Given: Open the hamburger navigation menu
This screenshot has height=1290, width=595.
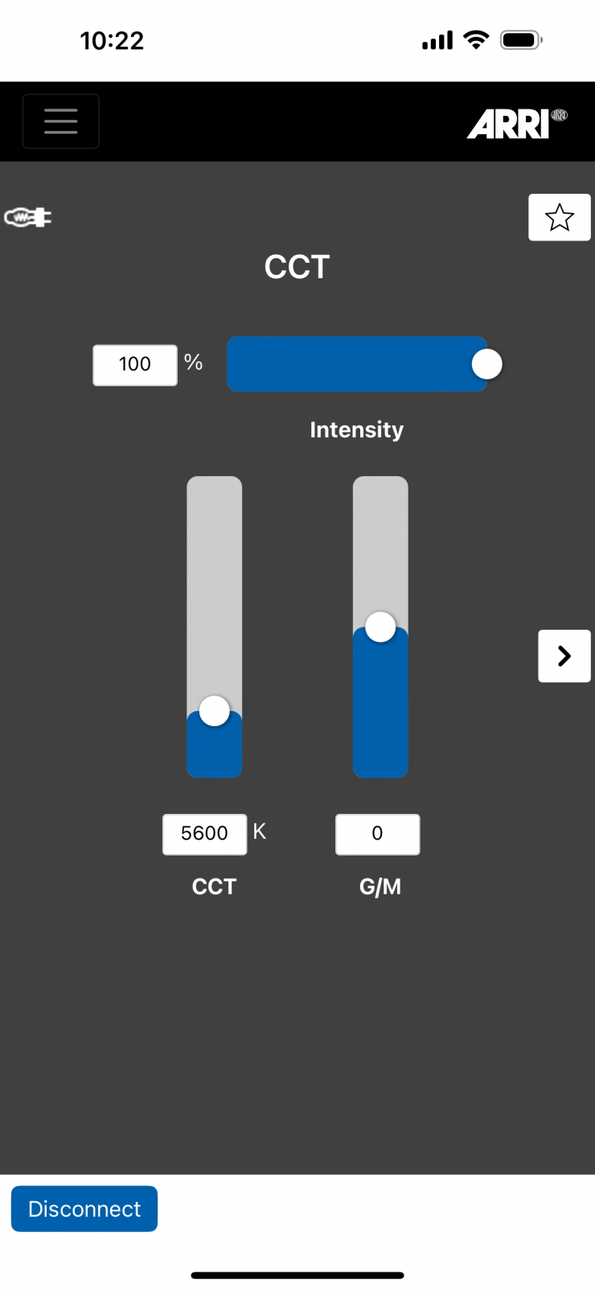Looking at the screenshot, I should (x=61, y=121).
